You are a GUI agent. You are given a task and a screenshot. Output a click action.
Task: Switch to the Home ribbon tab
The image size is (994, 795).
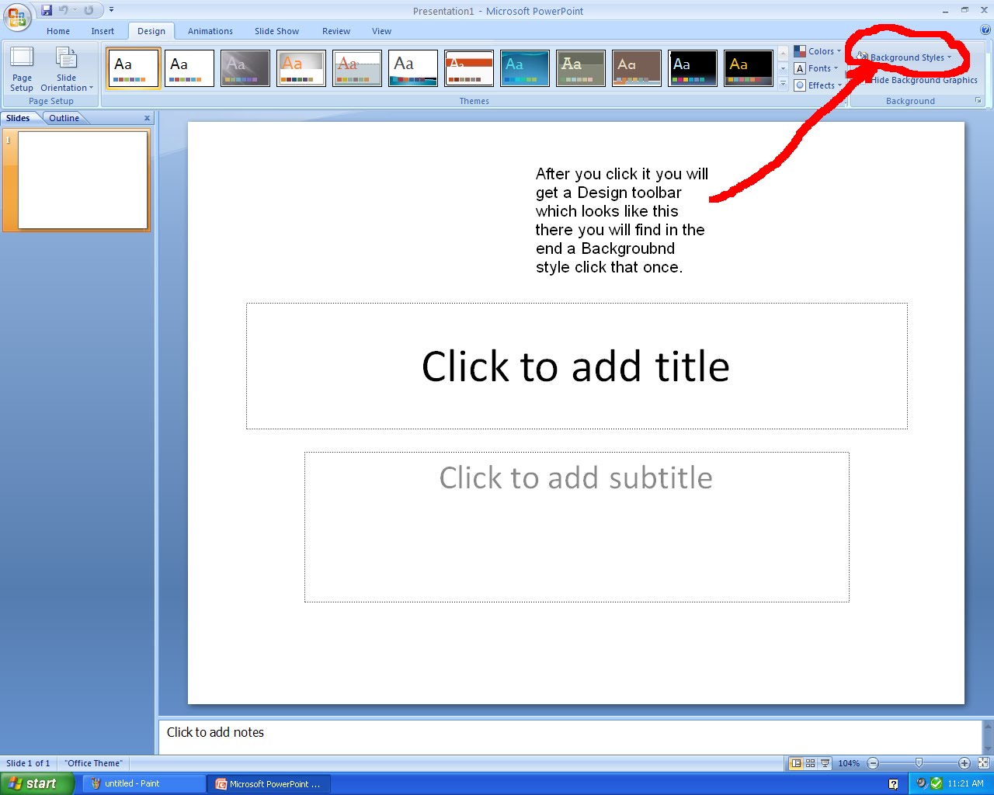pos(58,31)
